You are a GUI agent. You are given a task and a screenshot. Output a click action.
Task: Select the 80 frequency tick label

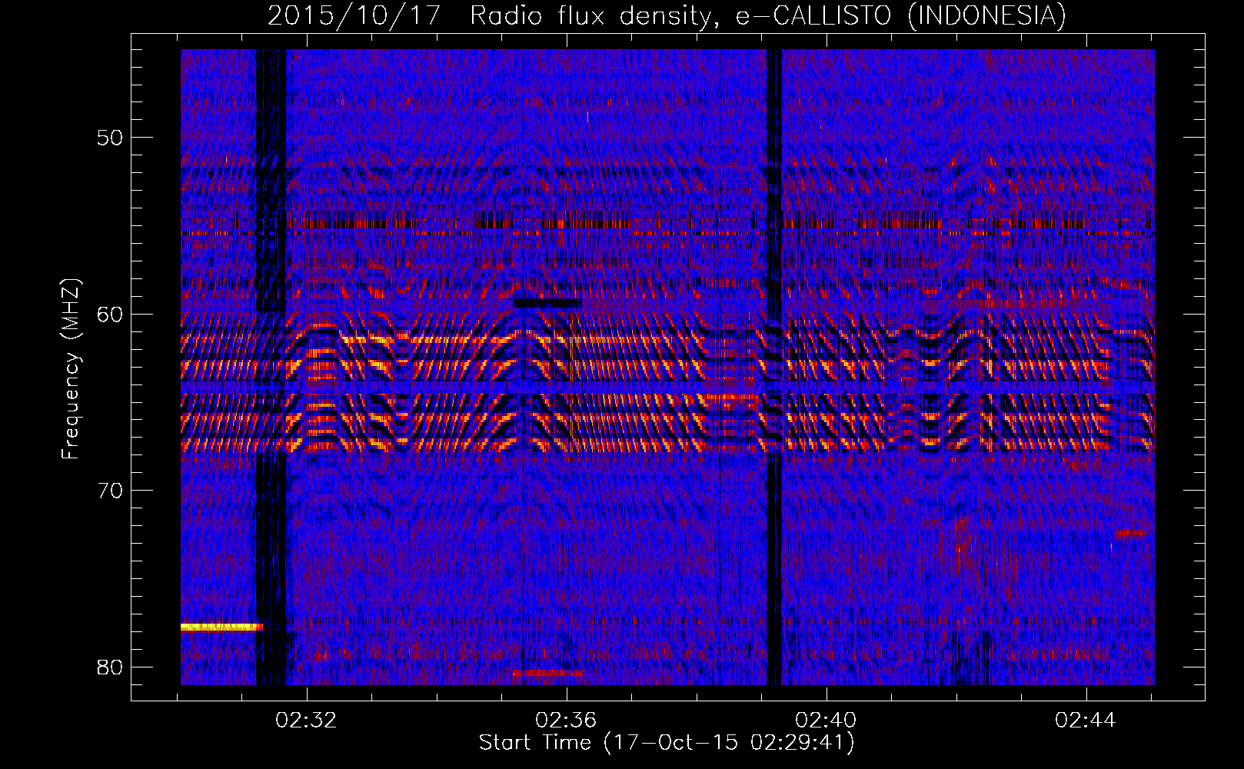pos(111,667)
